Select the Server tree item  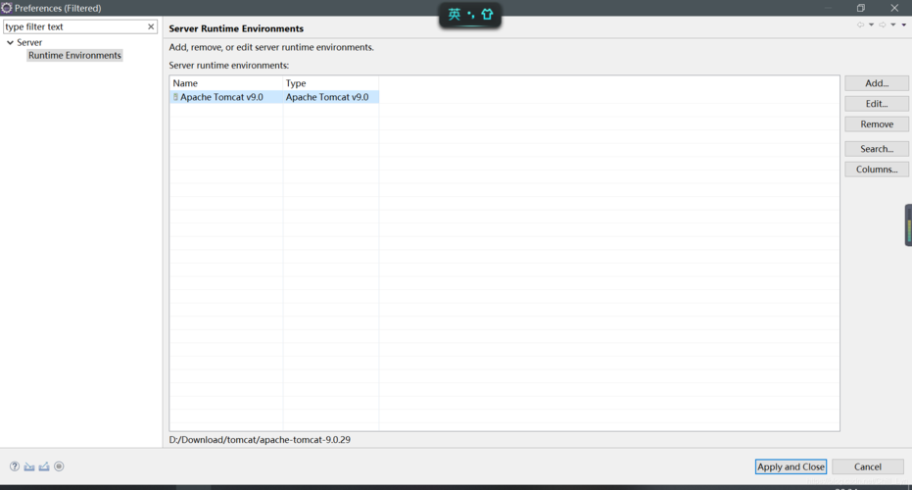click(x=29, y=42)
